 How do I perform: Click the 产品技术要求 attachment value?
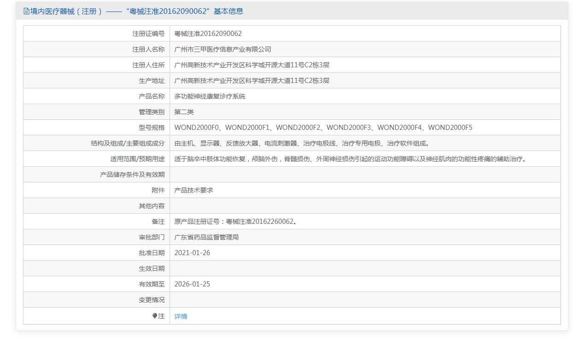(193, 190)
